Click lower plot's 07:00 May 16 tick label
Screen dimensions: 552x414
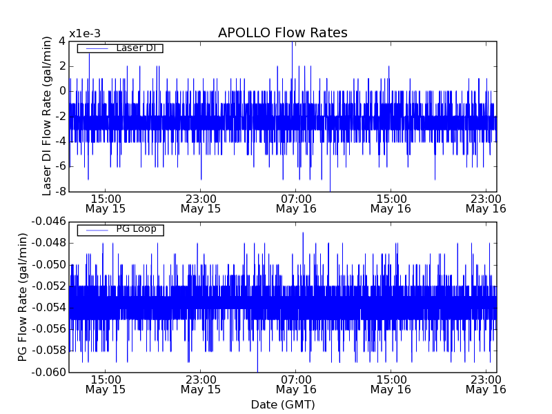pyautogui.click(x=296, y=384)
